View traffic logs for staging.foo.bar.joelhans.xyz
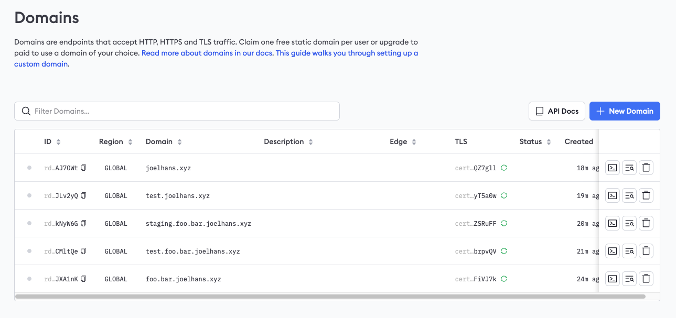676x318 pixels. 629,223
